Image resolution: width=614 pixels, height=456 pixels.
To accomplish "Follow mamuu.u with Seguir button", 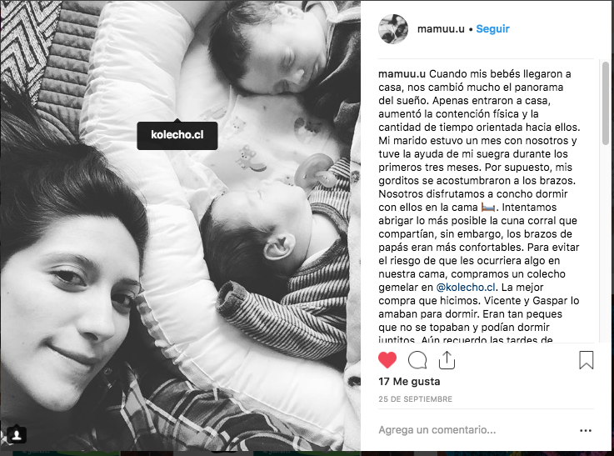I will (492, 29).
